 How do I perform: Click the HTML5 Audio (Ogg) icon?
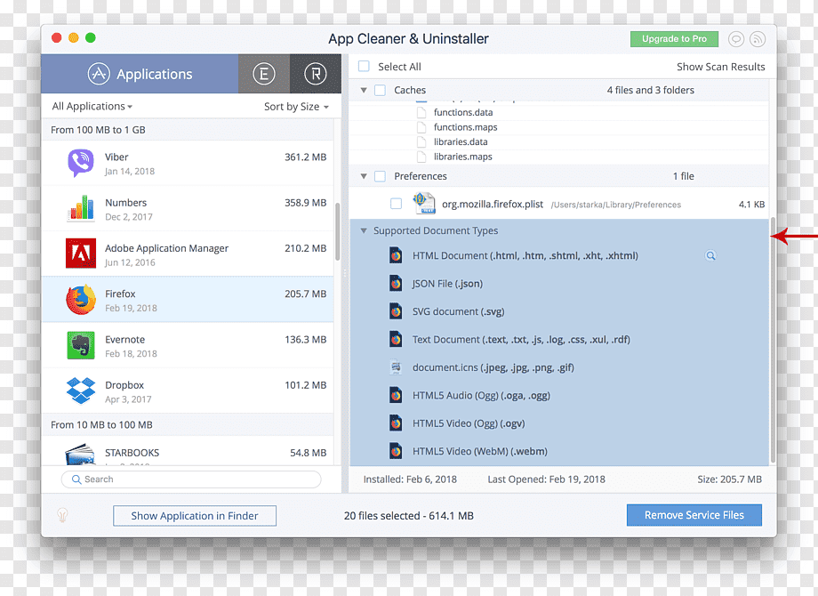396,395
